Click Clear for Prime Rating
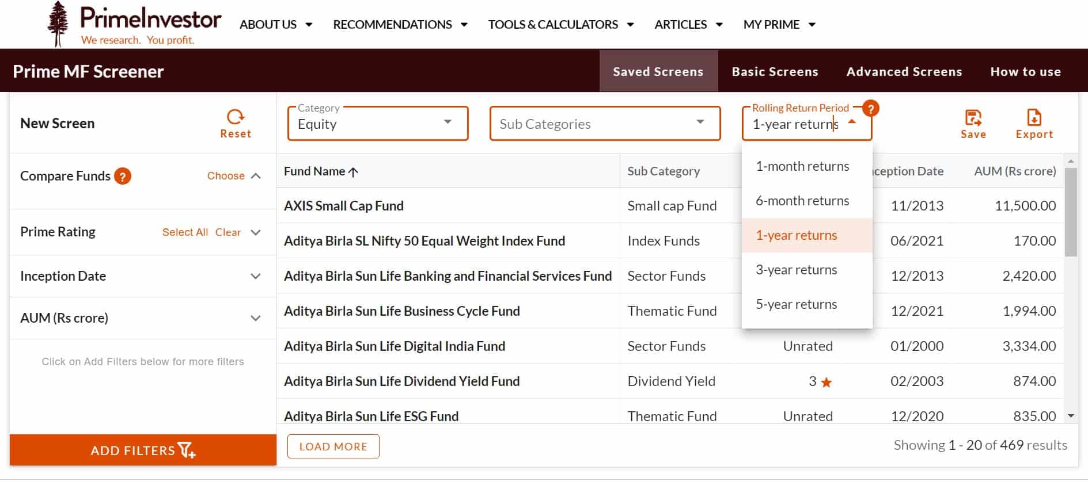 [228, 232]
